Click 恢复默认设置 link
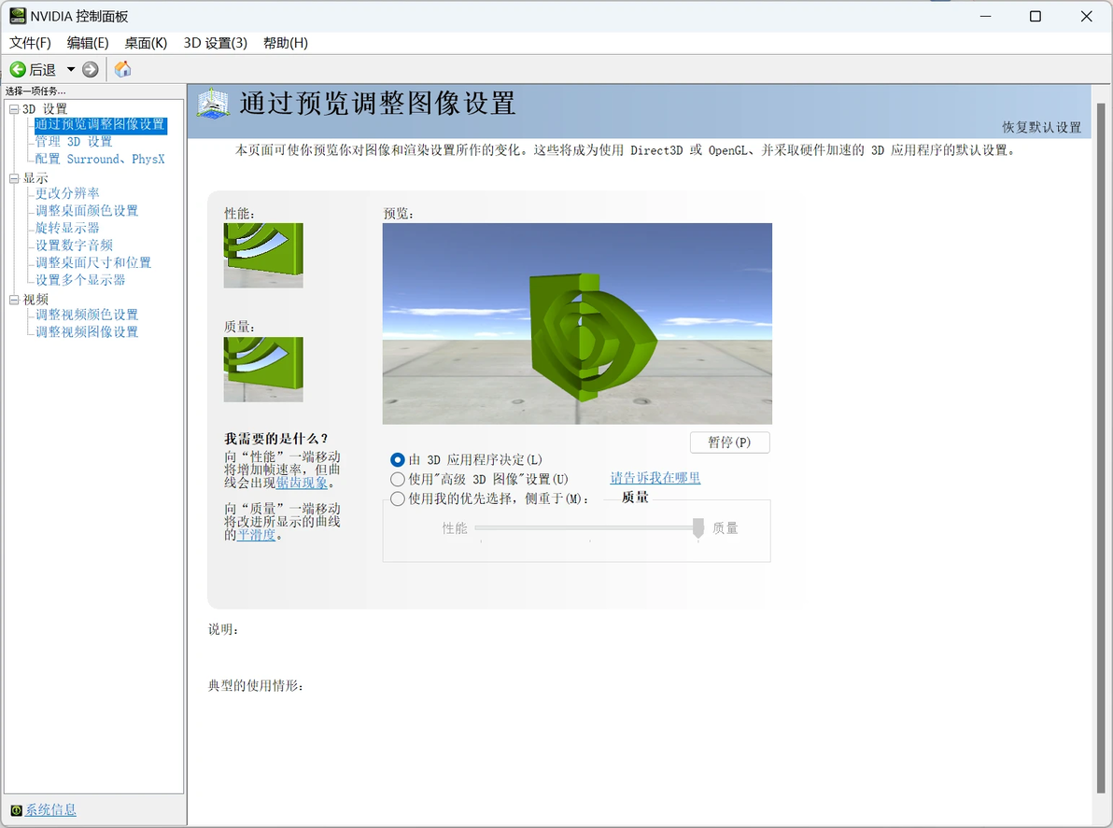The width and height of the screenshot is (1113, 828). pyautogui.click(x=1041, y=127)
